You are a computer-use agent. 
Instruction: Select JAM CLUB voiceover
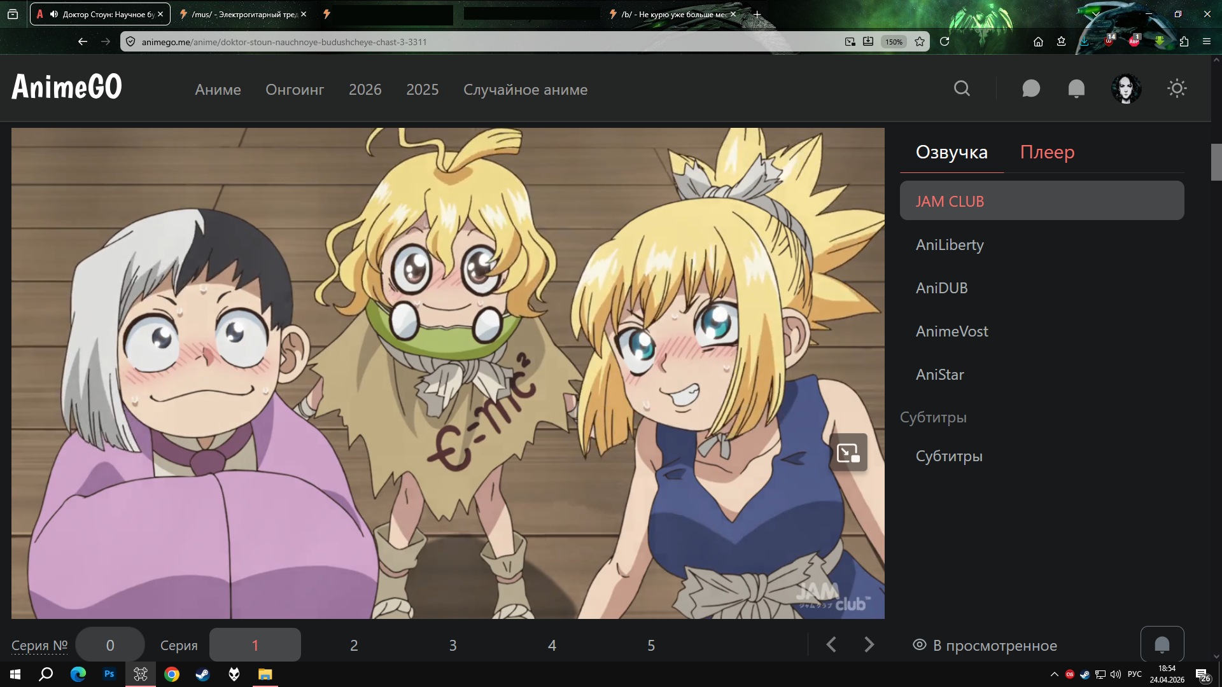click(1042, 200)
